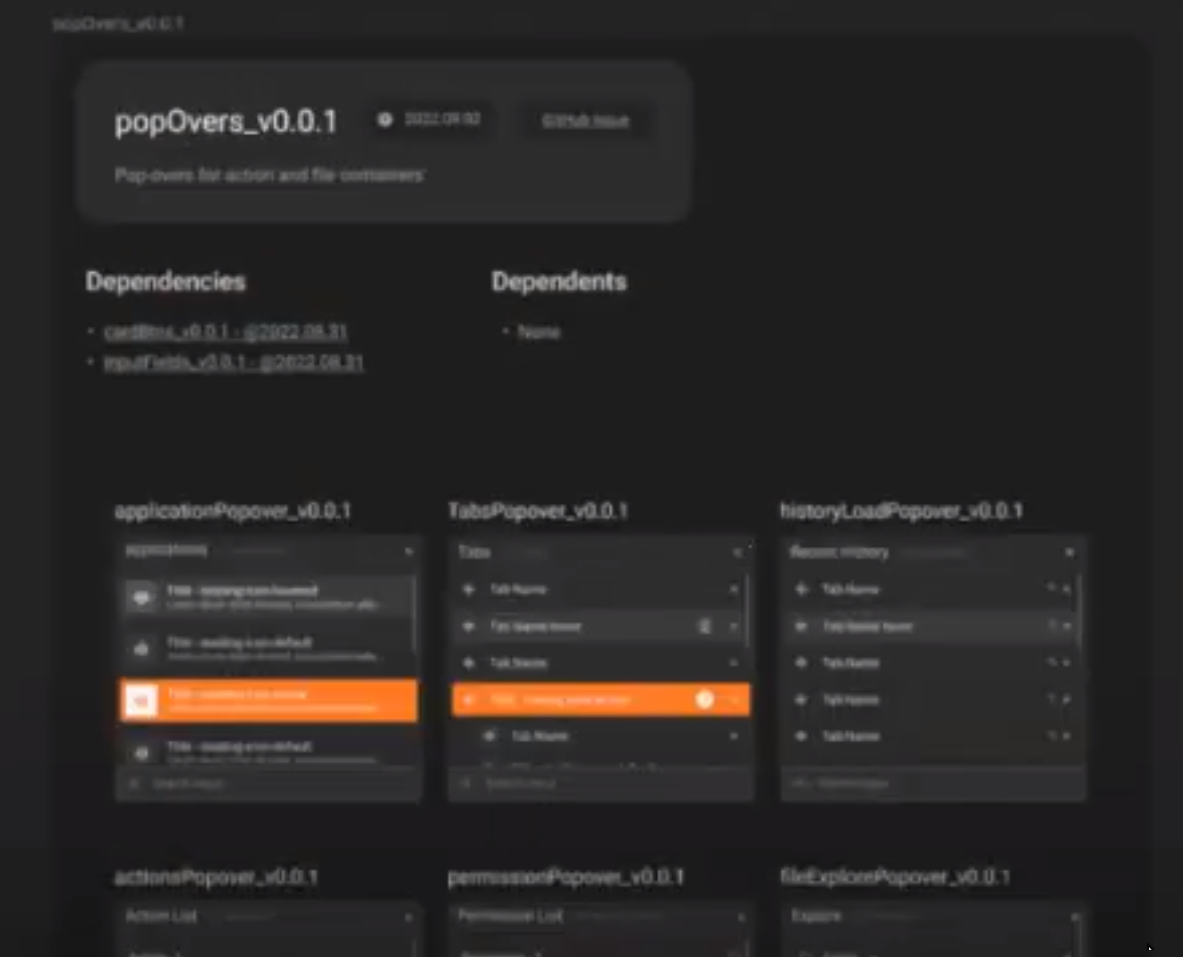Click the leading icon on first Recent History row
Image resolution: width=1183 pixels, height=957 pixels.
(801, 589)
